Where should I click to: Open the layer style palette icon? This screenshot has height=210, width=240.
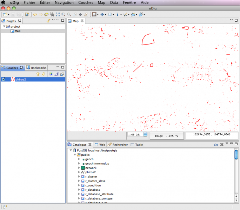(x=51, y=74)
